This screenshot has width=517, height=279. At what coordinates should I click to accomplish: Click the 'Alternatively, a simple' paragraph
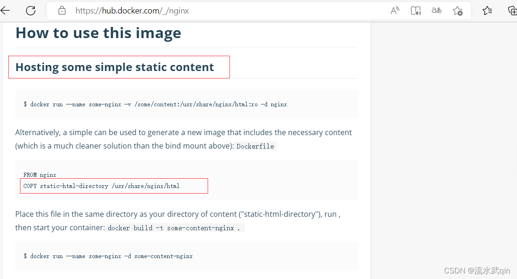click(x=183, y=139)
